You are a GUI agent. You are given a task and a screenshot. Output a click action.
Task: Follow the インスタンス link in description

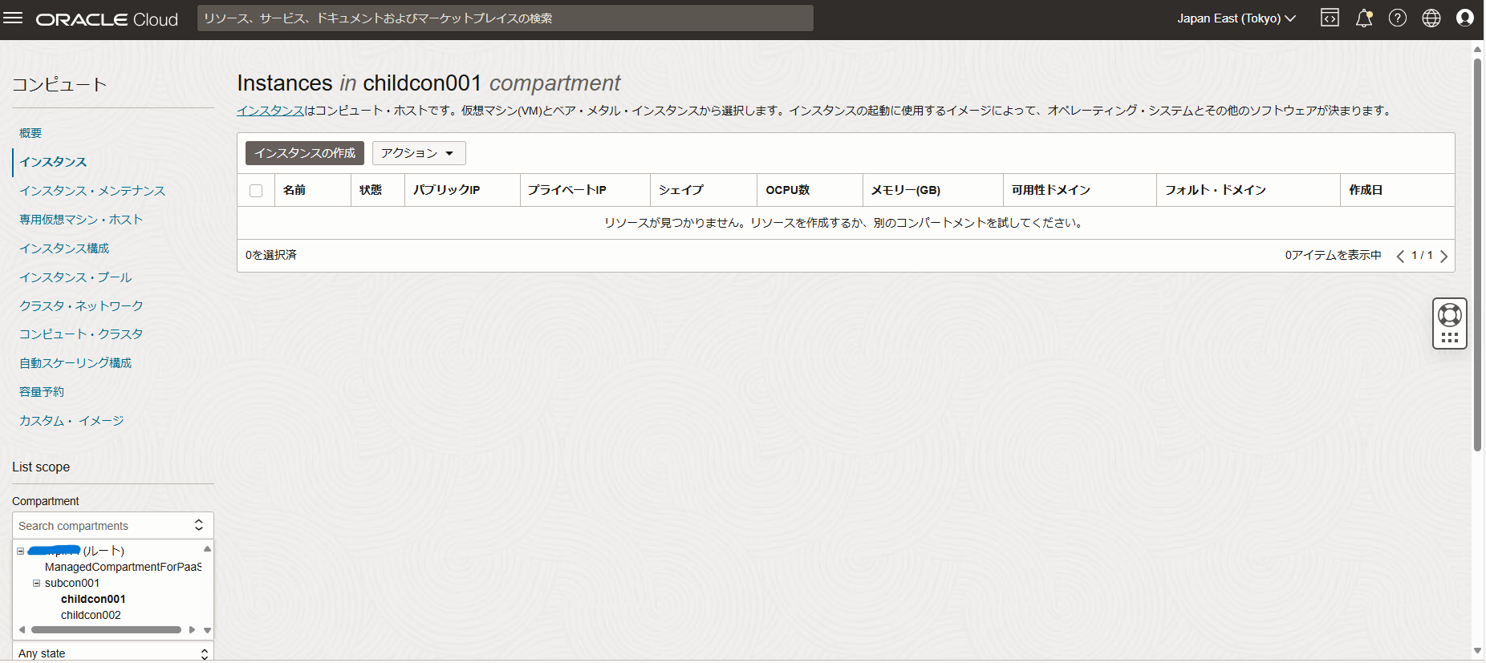click(x=270, y=111)
